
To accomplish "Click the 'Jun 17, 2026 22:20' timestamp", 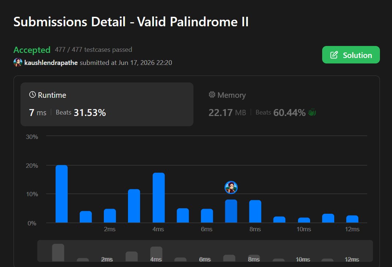I will (x=145, y=63).
